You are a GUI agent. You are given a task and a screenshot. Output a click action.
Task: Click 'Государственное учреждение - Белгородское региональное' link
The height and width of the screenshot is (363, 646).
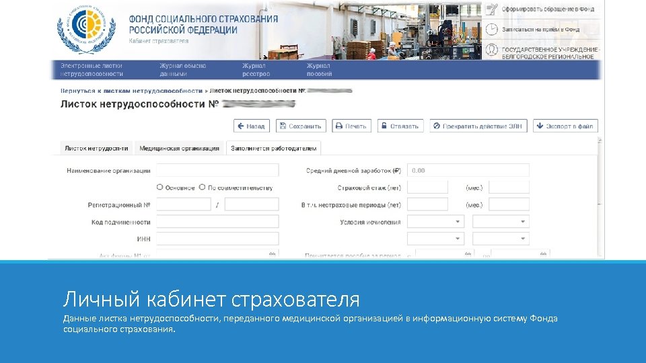[551, 52]
